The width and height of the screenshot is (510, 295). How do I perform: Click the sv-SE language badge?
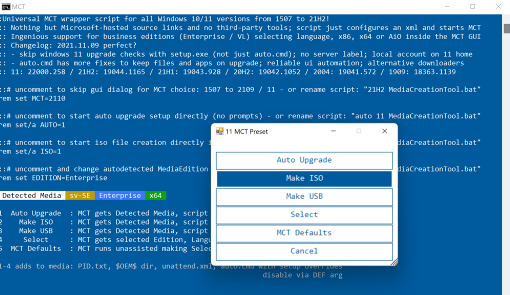click(80, 195)
